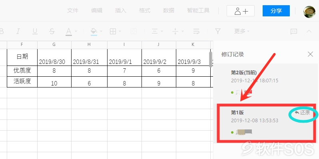Select column G header

(x=54, y=44)
